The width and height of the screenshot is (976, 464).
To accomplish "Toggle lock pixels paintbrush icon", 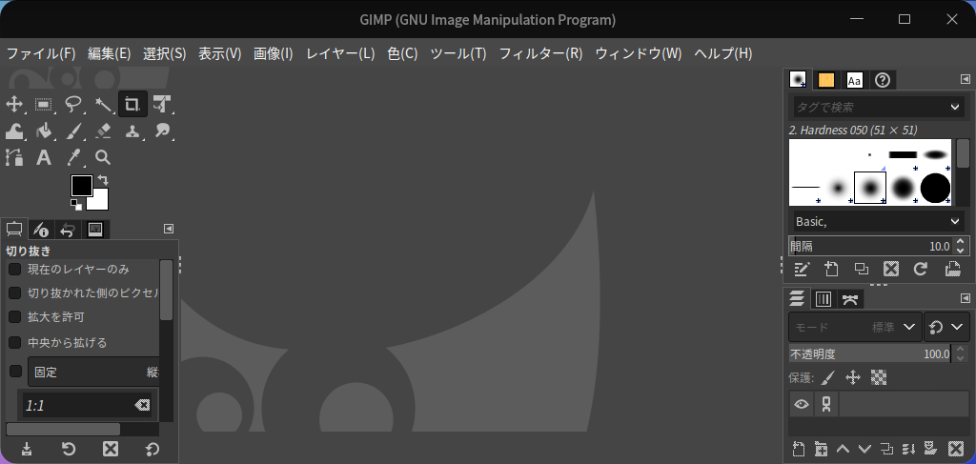I will point(828,377).
